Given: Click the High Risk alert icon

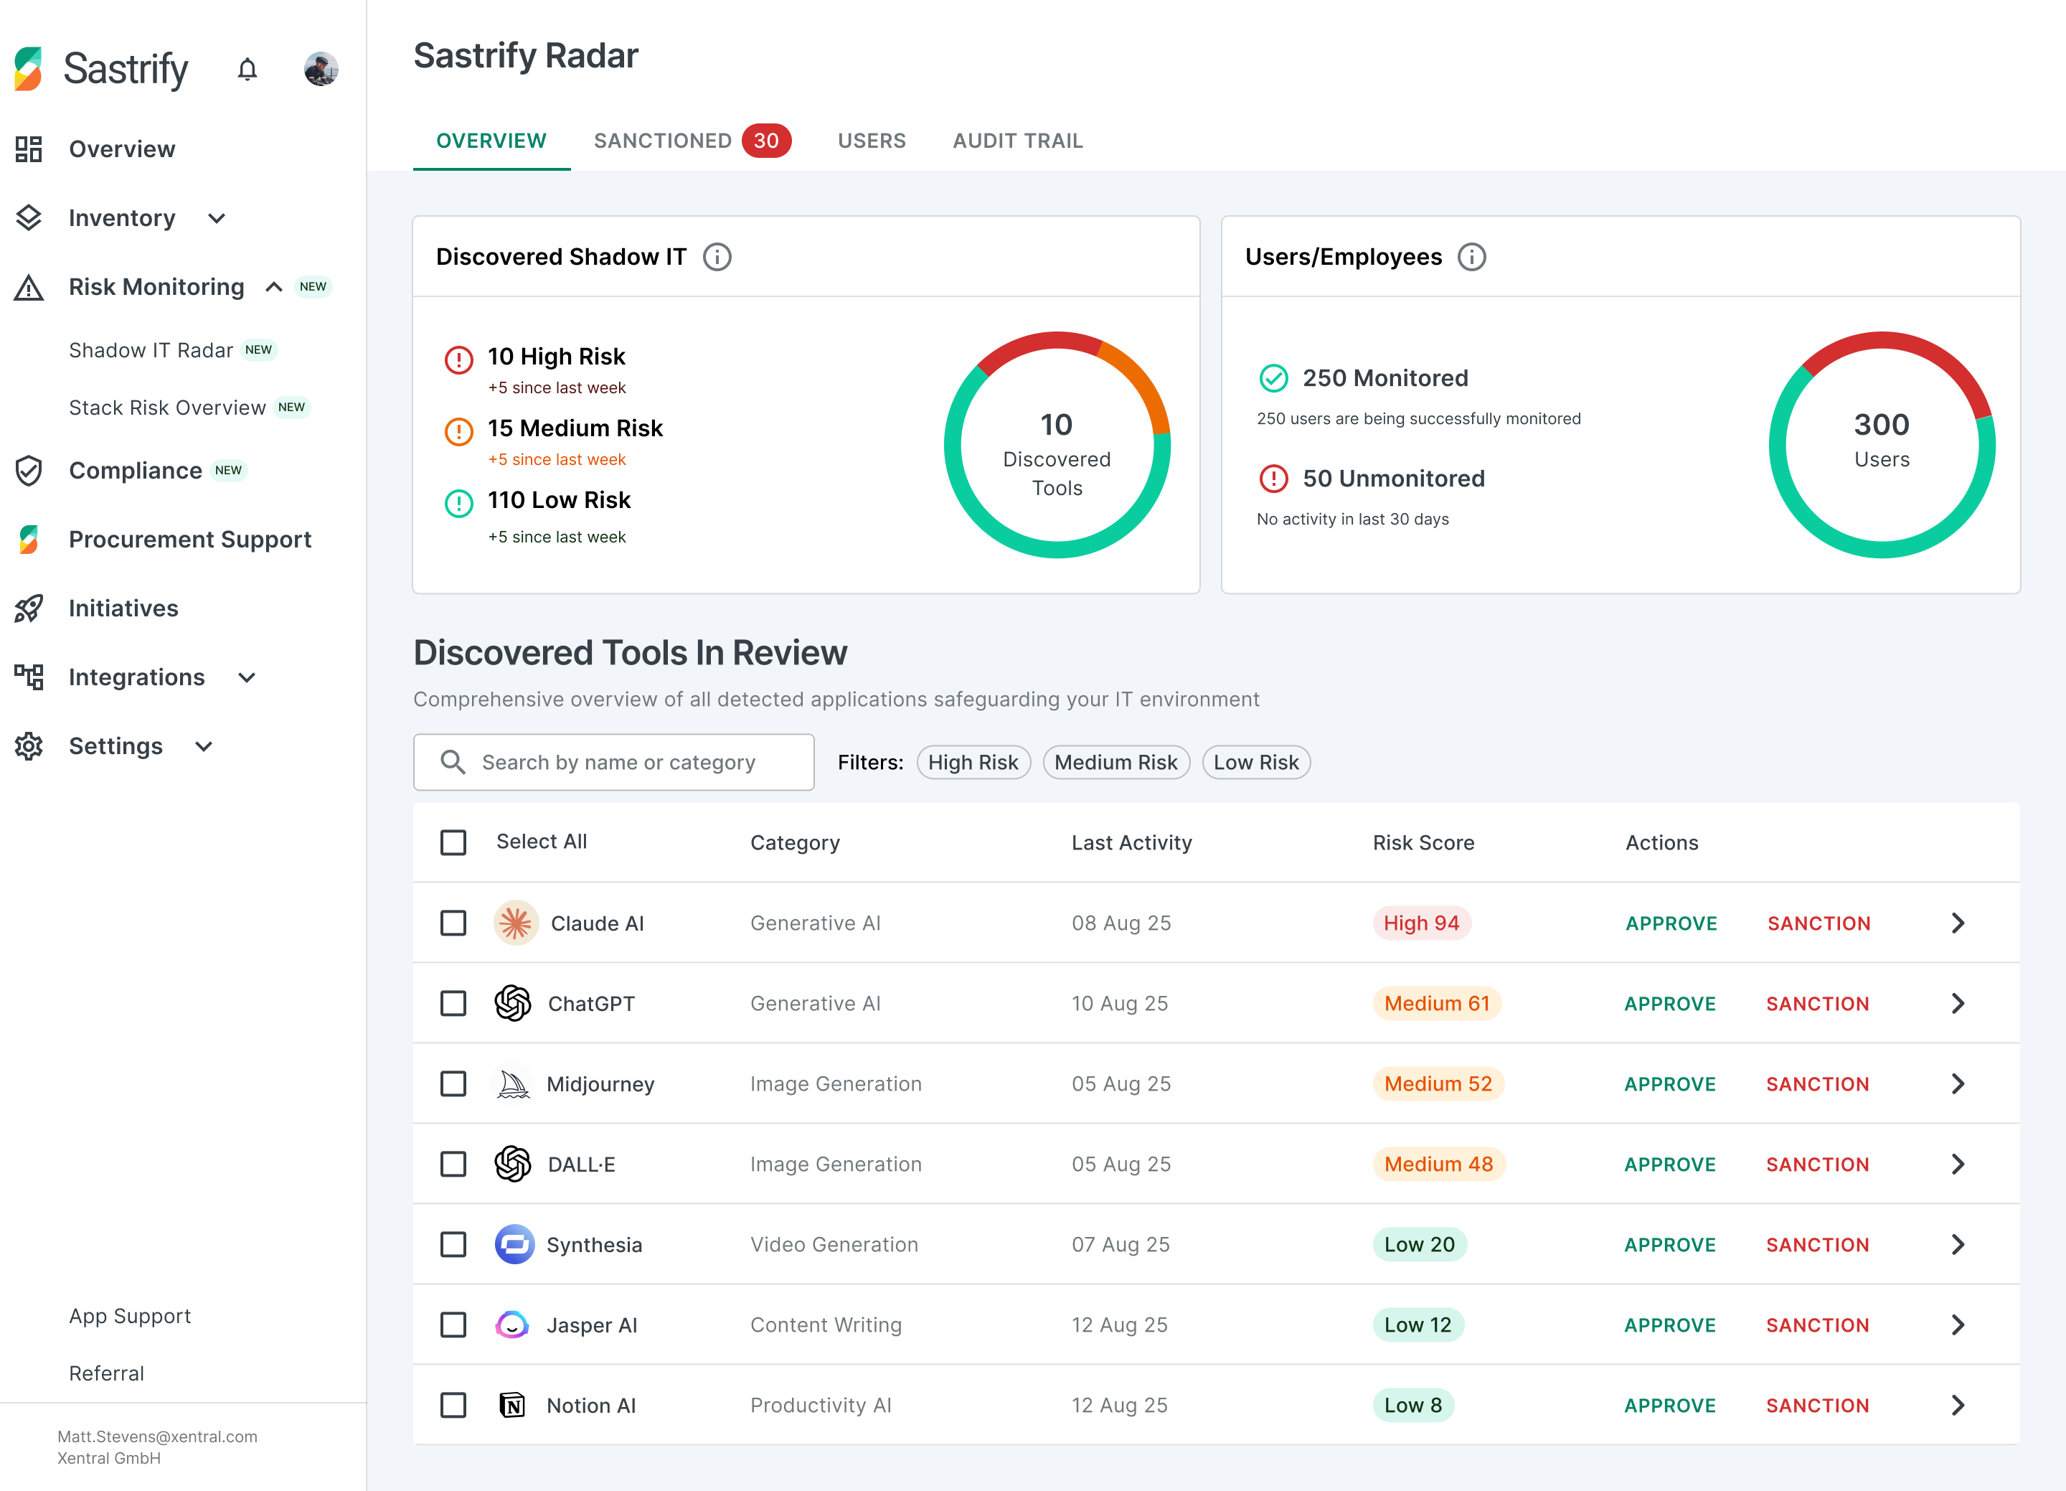Looking at the screenshot, I should pyautogui.click(x=458, y=360).
